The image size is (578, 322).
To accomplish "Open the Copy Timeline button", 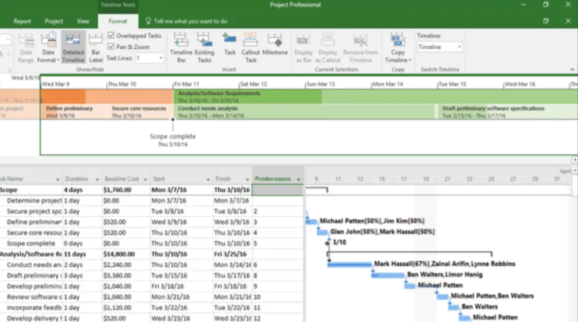I will point(397,47).
